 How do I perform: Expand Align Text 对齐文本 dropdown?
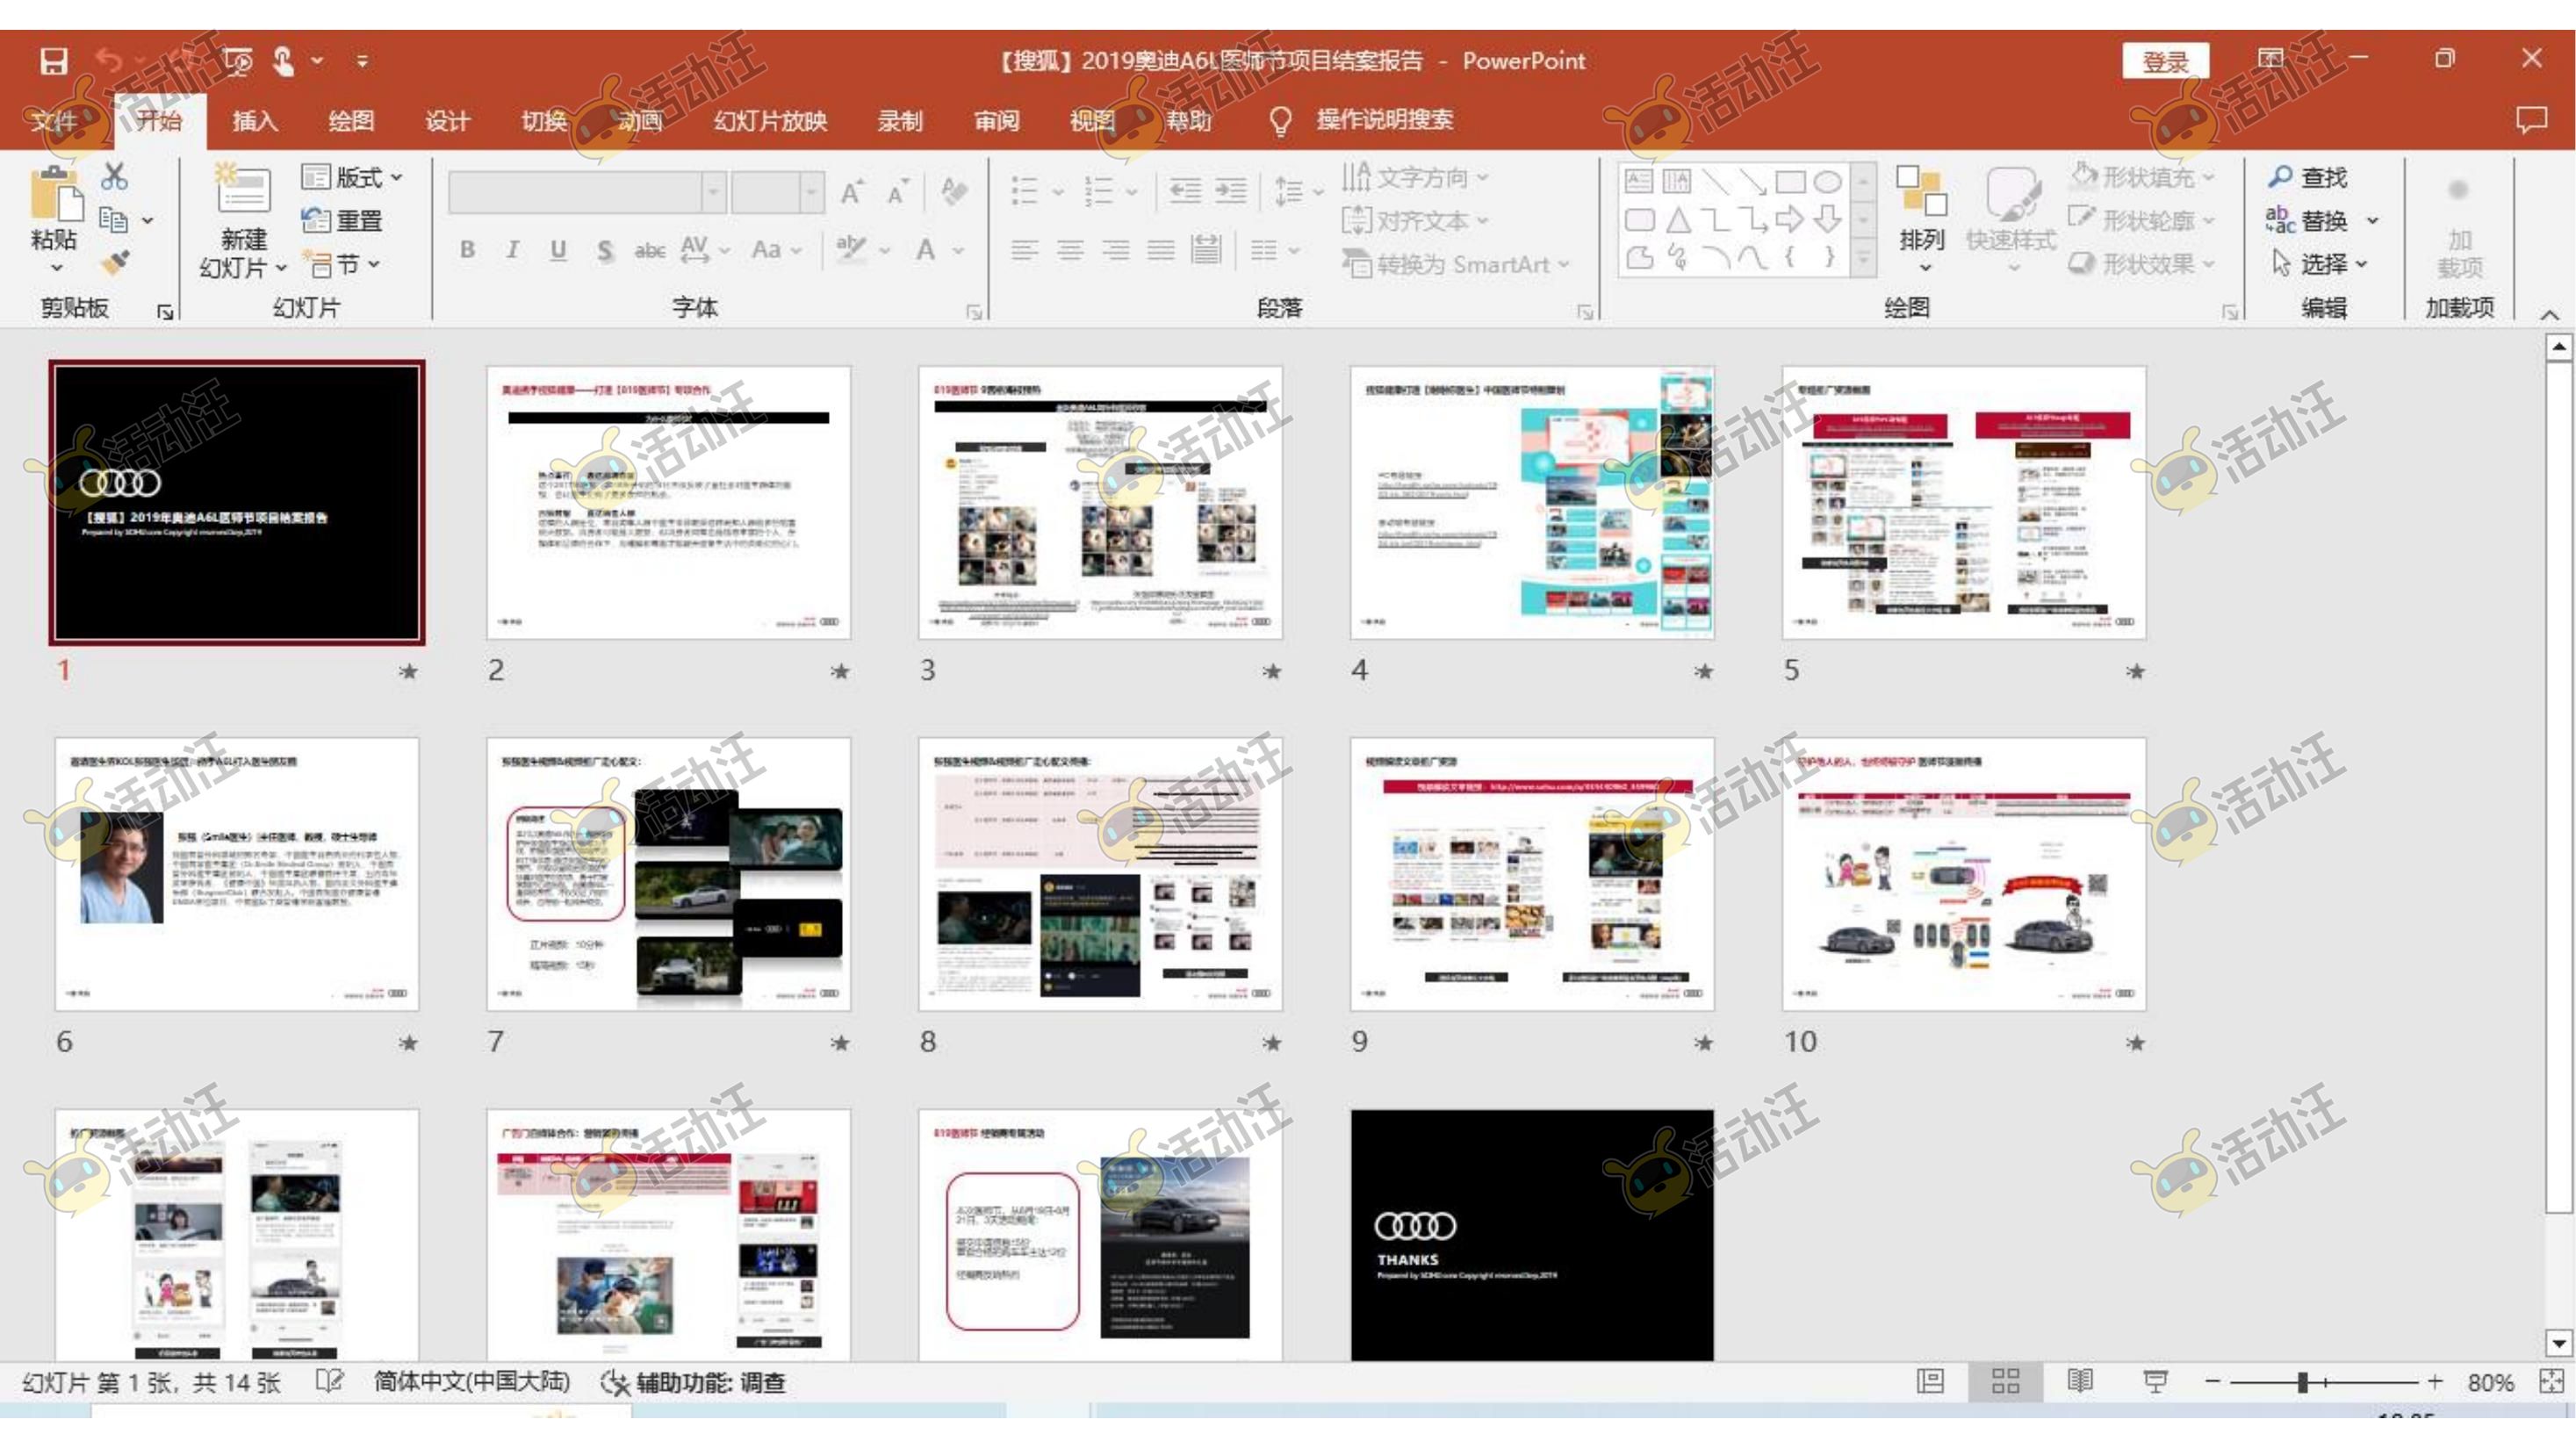click(x=1414, y=220)
